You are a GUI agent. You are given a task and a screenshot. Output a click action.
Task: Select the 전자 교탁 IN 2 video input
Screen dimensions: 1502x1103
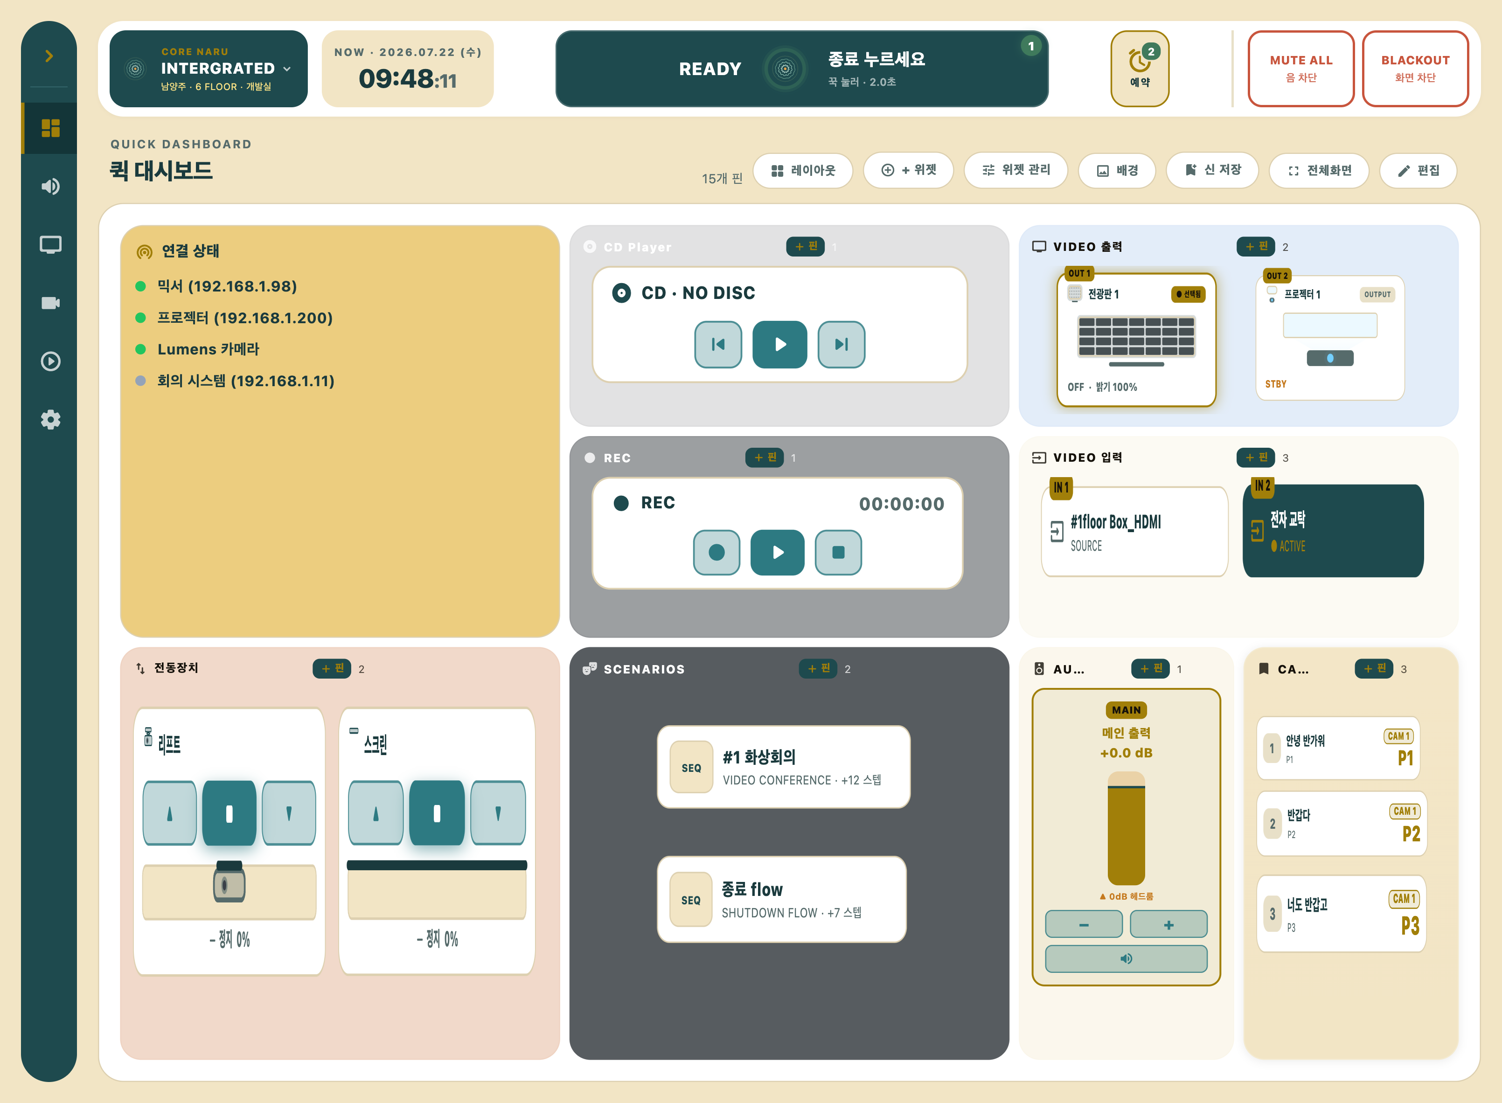click(x=1333, y=531)
